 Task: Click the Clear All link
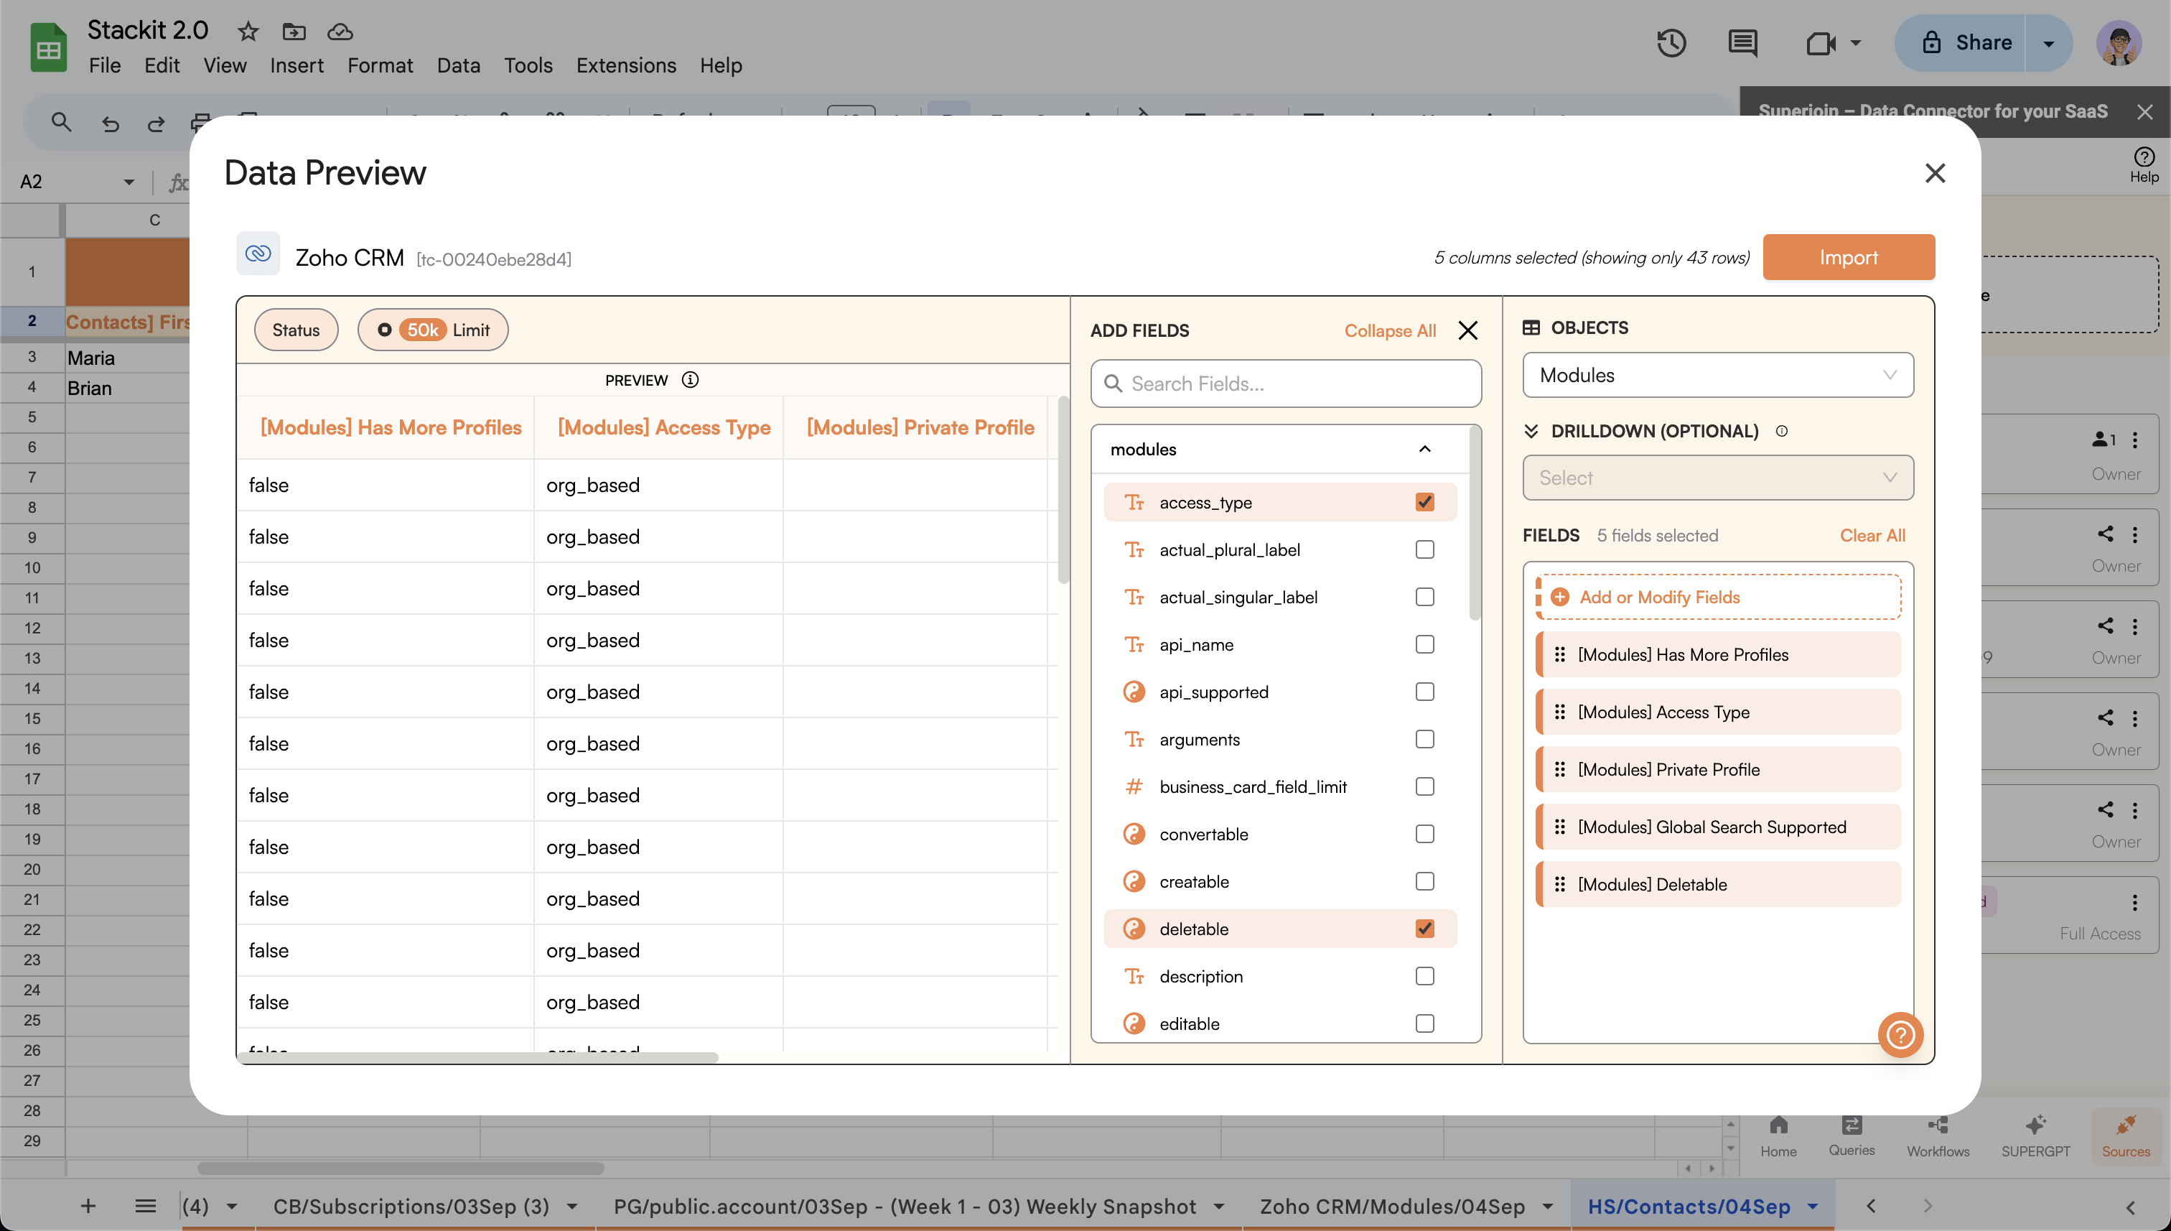(1872, 535)
